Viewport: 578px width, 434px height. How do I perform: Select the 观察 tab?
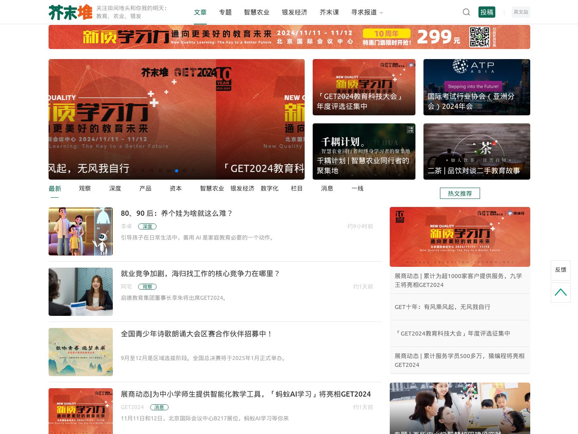[x=85, y=188]
